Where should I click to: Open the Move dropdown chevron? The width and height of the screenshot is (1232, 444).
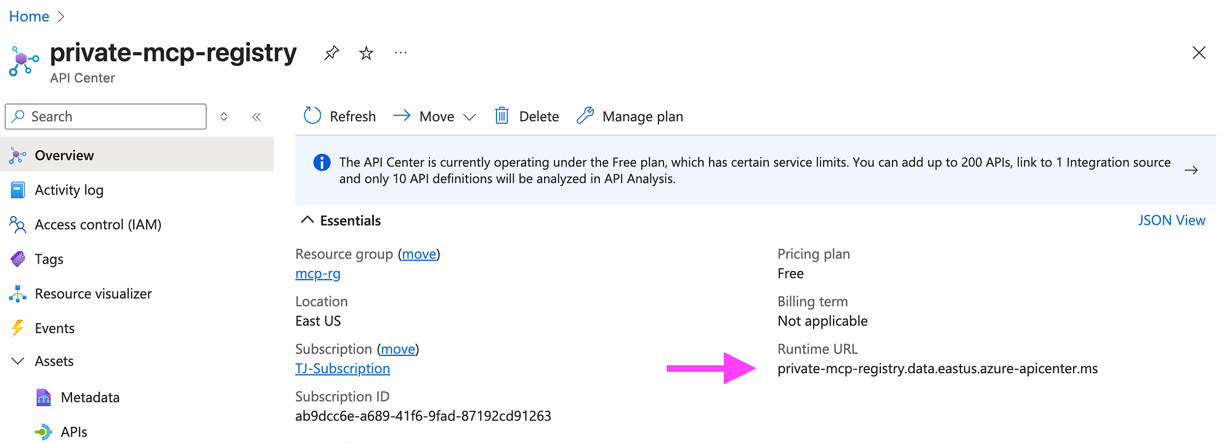(469, 117)
